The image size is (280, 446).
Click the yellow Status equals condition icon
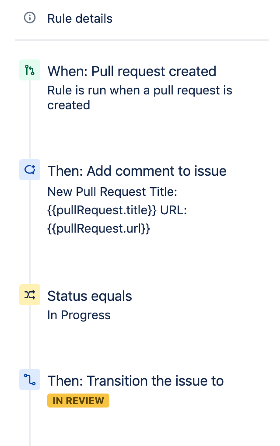[29, 295]
